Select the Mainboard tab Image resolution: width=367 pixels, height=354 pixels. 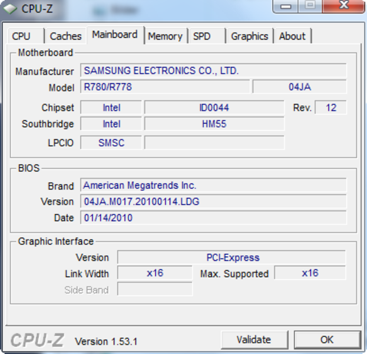(115, 35)
